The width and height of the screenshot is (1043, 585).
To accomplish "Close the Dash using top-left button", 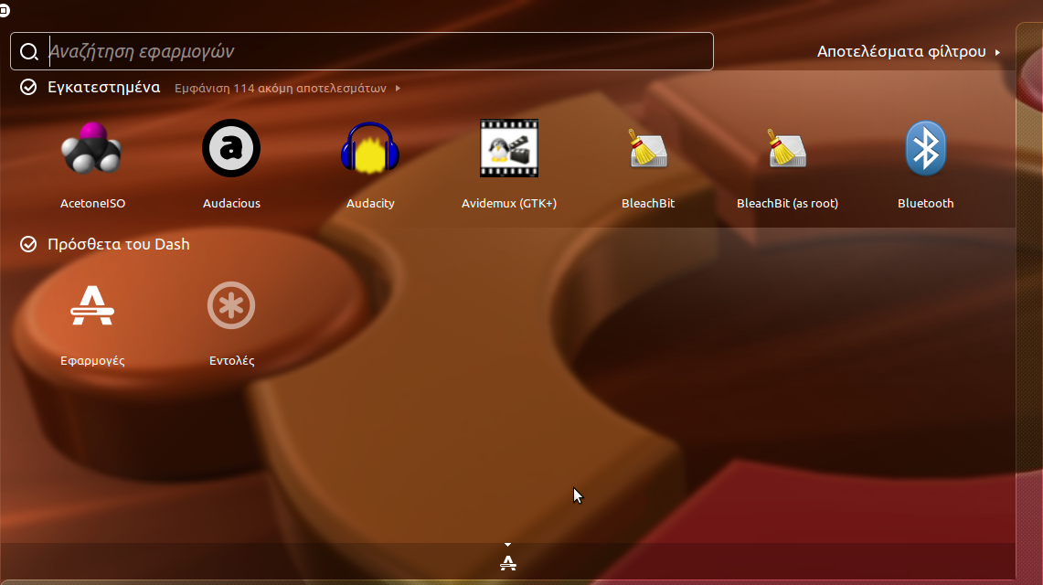I will tap(5, 10).
